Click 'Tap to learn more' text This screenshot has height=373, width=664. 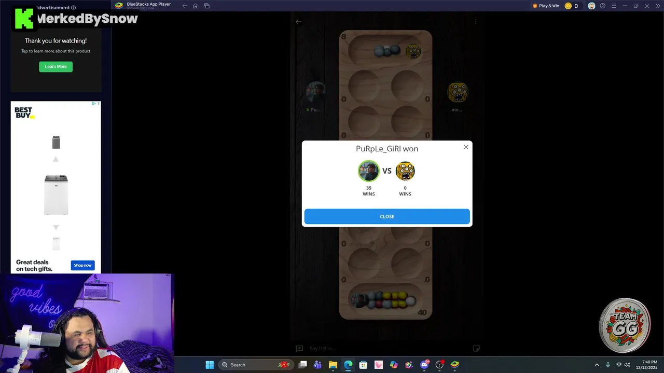[56, 51]
